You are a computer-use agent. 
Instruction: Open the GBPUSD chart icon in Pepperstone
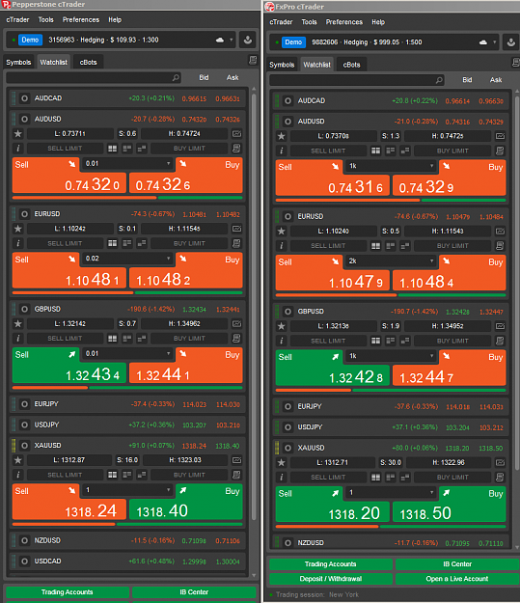pos(237,324)
